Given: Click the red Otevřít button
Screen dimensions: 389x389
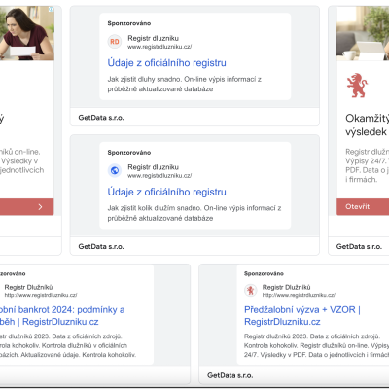Looking at the screenshot, I should [x=363, y=207].
